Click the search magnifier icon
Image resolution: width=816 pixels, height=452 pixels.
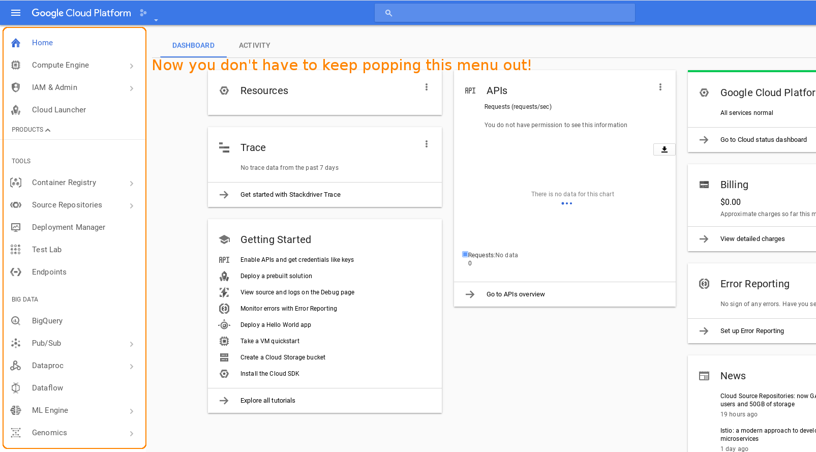pyautogui.click(x=389, y=13)
